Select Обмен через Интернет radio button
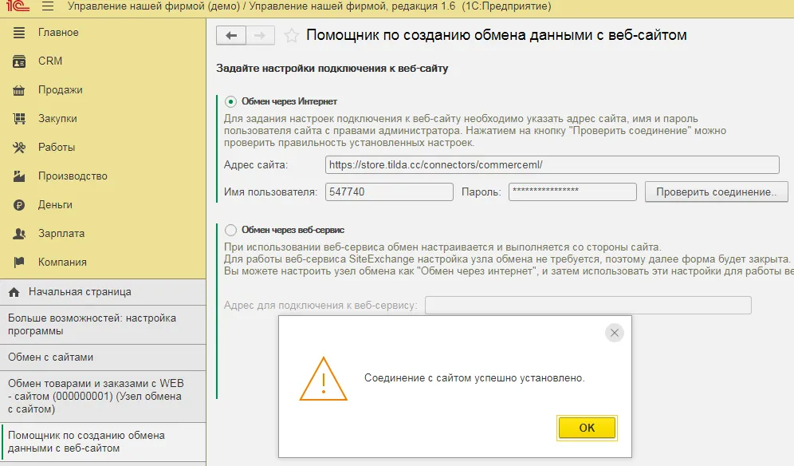This screenshot has width=794, height=466. click(x=230, y=101)
